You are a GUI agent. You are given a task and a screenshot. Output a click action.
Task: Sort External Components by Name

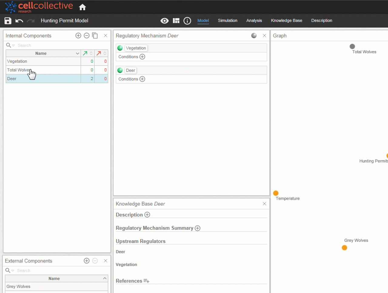[56, 278]
